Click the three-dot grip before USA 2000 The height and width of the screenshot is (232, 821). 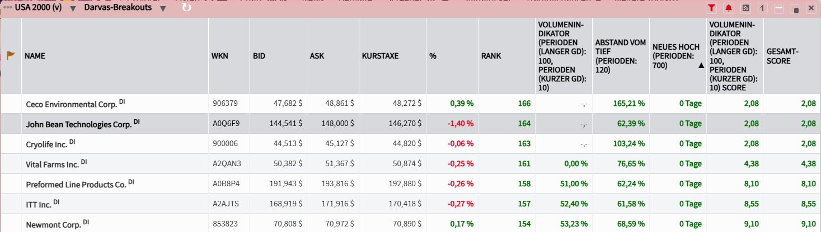(x=8, y=8)
